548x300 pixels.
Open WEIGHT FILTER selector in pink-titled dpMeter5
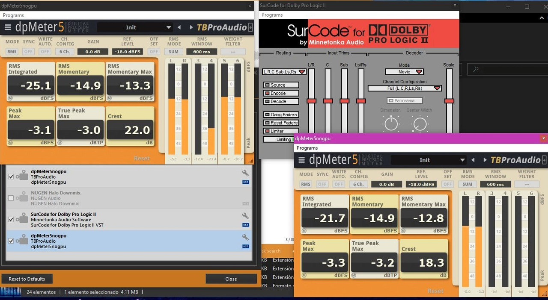coord(527,184)
